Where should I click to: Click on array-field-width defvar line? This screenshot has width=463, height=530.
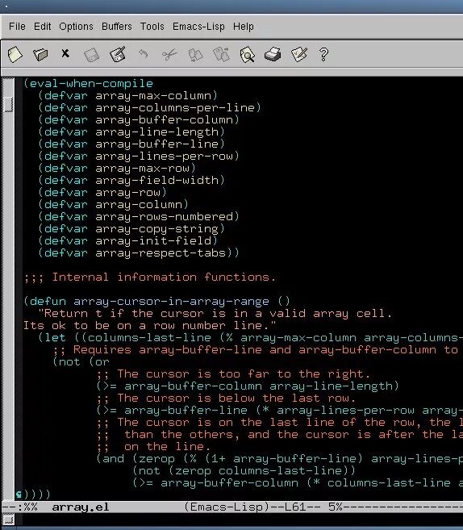point(131,180)
